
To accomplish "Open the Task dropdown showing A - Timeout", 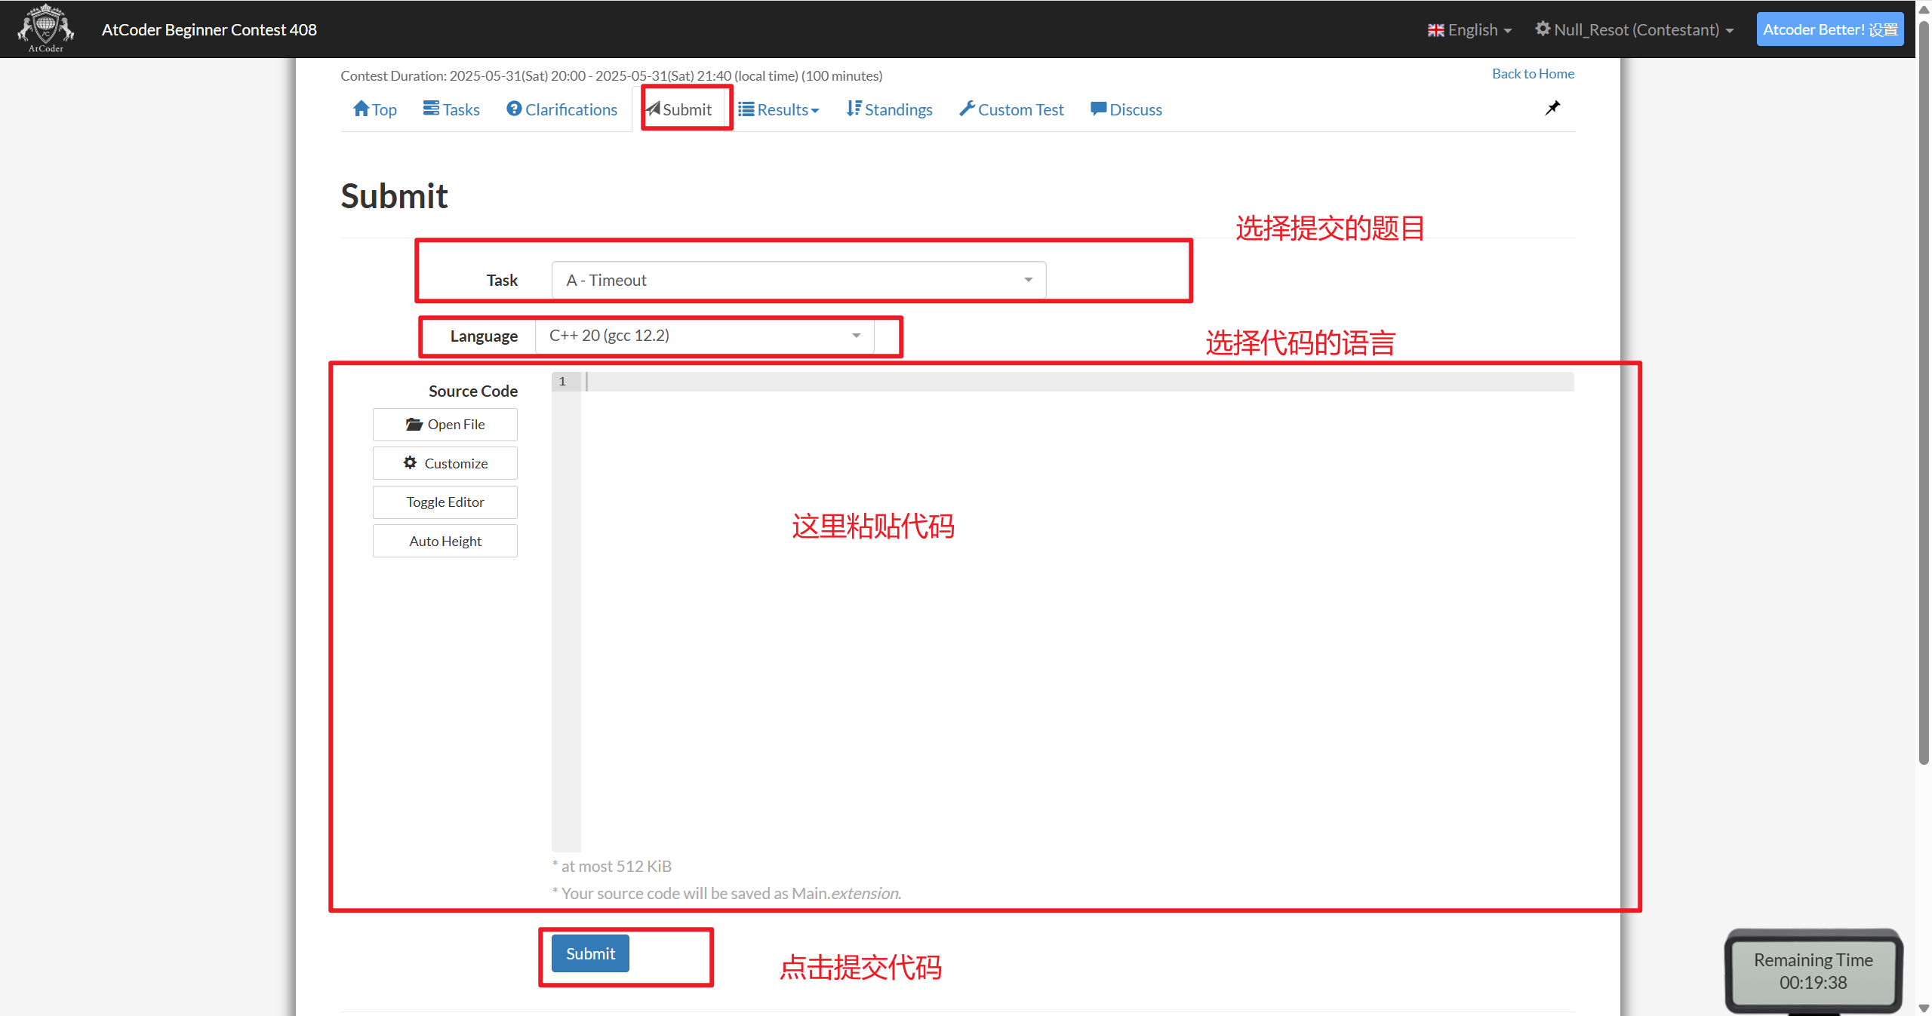I will click(x=798, y=280).
